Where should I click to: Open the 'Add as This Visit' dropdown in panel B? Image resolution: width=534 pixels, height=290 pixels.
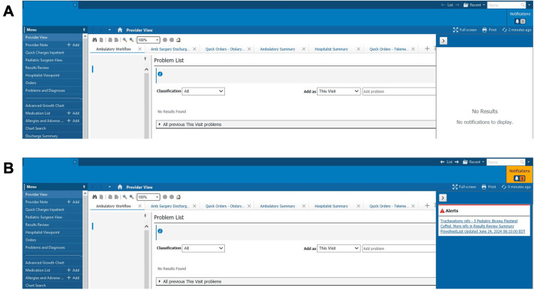click(x=338, y=248)
